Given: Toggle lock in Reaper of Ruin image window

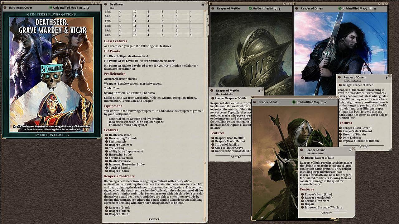Looking at the screenshot, I should click(326, 102).
